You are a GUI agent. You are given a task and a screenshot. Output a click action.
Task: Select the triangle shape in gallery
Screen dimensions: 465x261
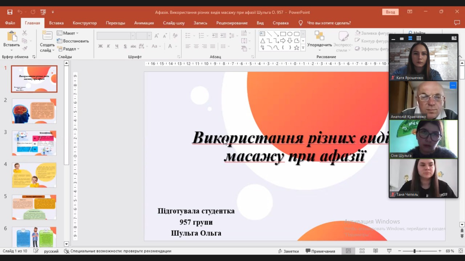[x=262, y=41]
